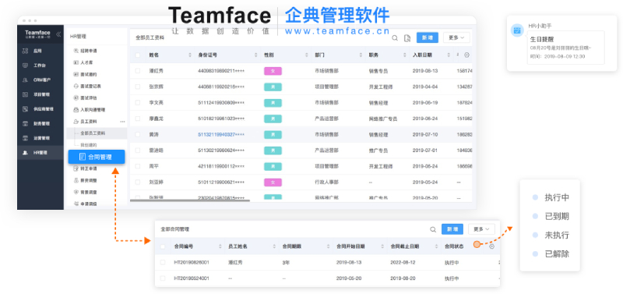Tick the checkbox for 李文亮 row

click(138, 103)
